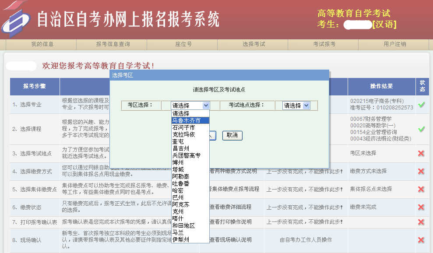This screenshot has width=433, height=253.
Task: Click the red X icon for 选择缴费方式
Action: click(x=421, y=171)
